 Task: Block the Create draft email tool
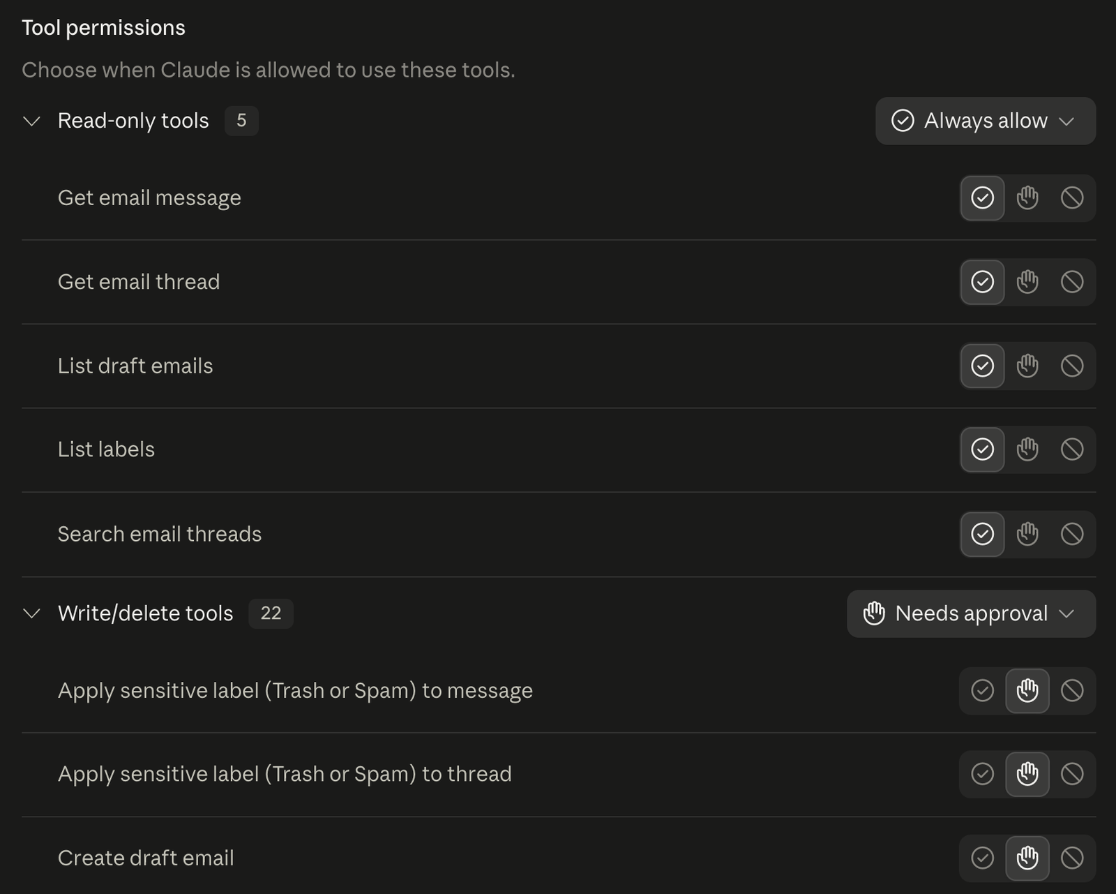pos(1072,858)
